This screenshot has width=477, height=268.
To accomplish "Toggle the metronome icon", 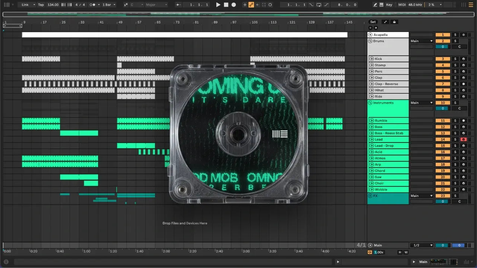I will [x=93, y=5].
